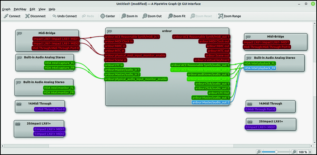
Task: Adjust the zoom slider in the status bar
Action: [x=276, y=152]
